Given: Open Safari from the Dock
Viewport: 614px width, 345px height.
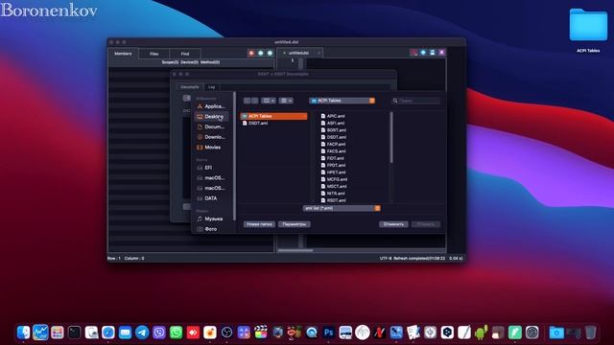Looking at the screenshot, I should (108, 333).
